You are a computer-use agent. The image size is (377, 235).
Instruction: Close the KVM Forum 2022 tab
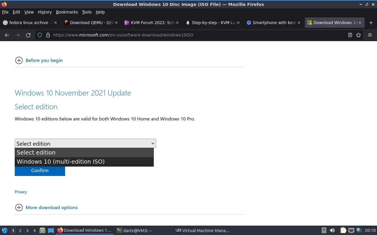click(x=177, y=23)
